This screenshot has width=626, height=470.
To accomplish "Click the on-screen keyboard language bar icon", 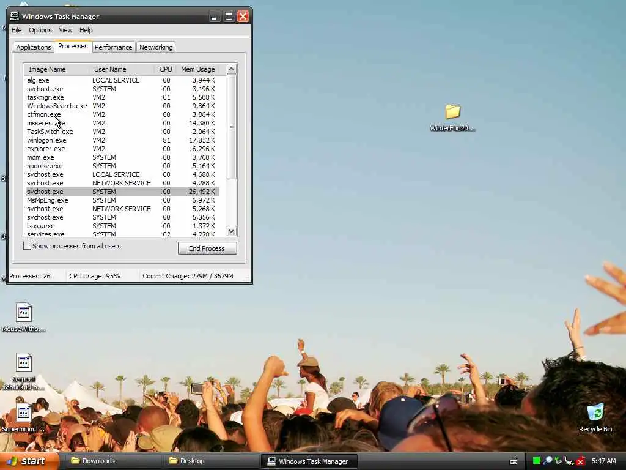I will [514, 461].
